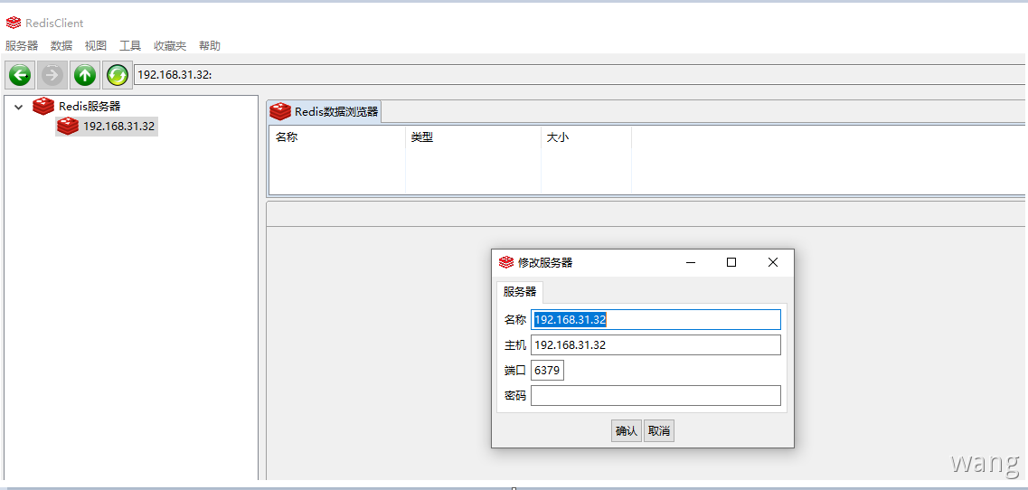
Task: Sort by the 类型 column header
Action: pyautogui.click(x=473, y=137)
